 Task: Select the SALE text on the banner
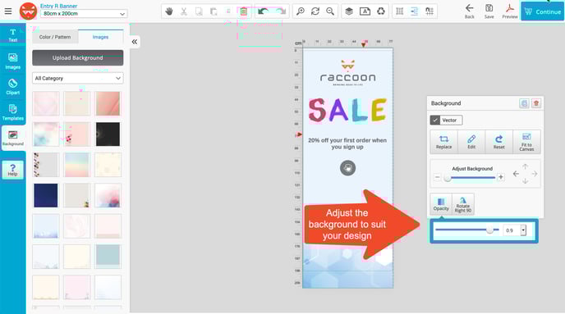347,110
